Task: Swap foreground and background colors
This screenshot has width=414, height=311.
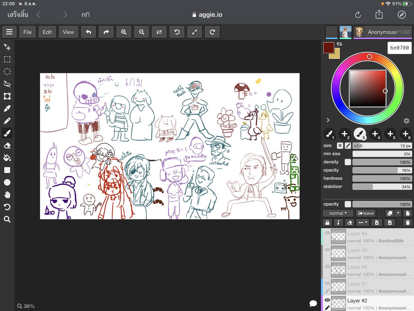Action: click(x=339, y=44)
